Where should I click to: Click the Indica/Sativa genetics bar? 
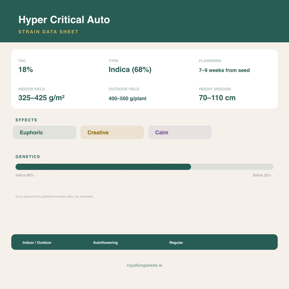tap(144, 167)
